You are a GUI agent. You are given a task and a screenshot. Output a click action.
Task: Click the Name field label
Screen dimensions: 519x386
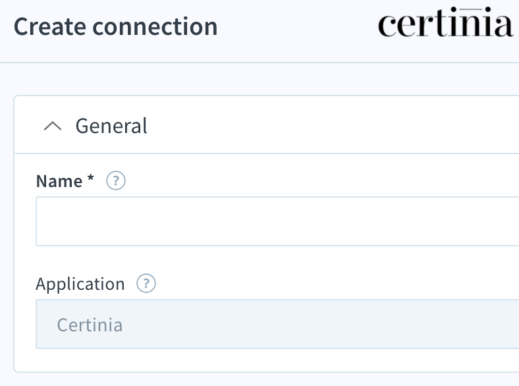click(59, 181)
